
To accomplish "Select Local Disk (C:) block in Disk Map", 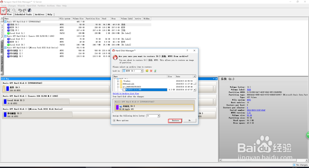I will tap(36, 102).
